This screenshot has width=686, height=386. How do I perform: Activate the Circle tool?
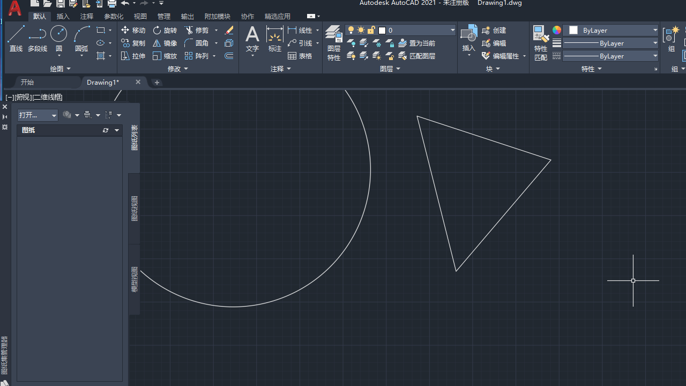59,34
